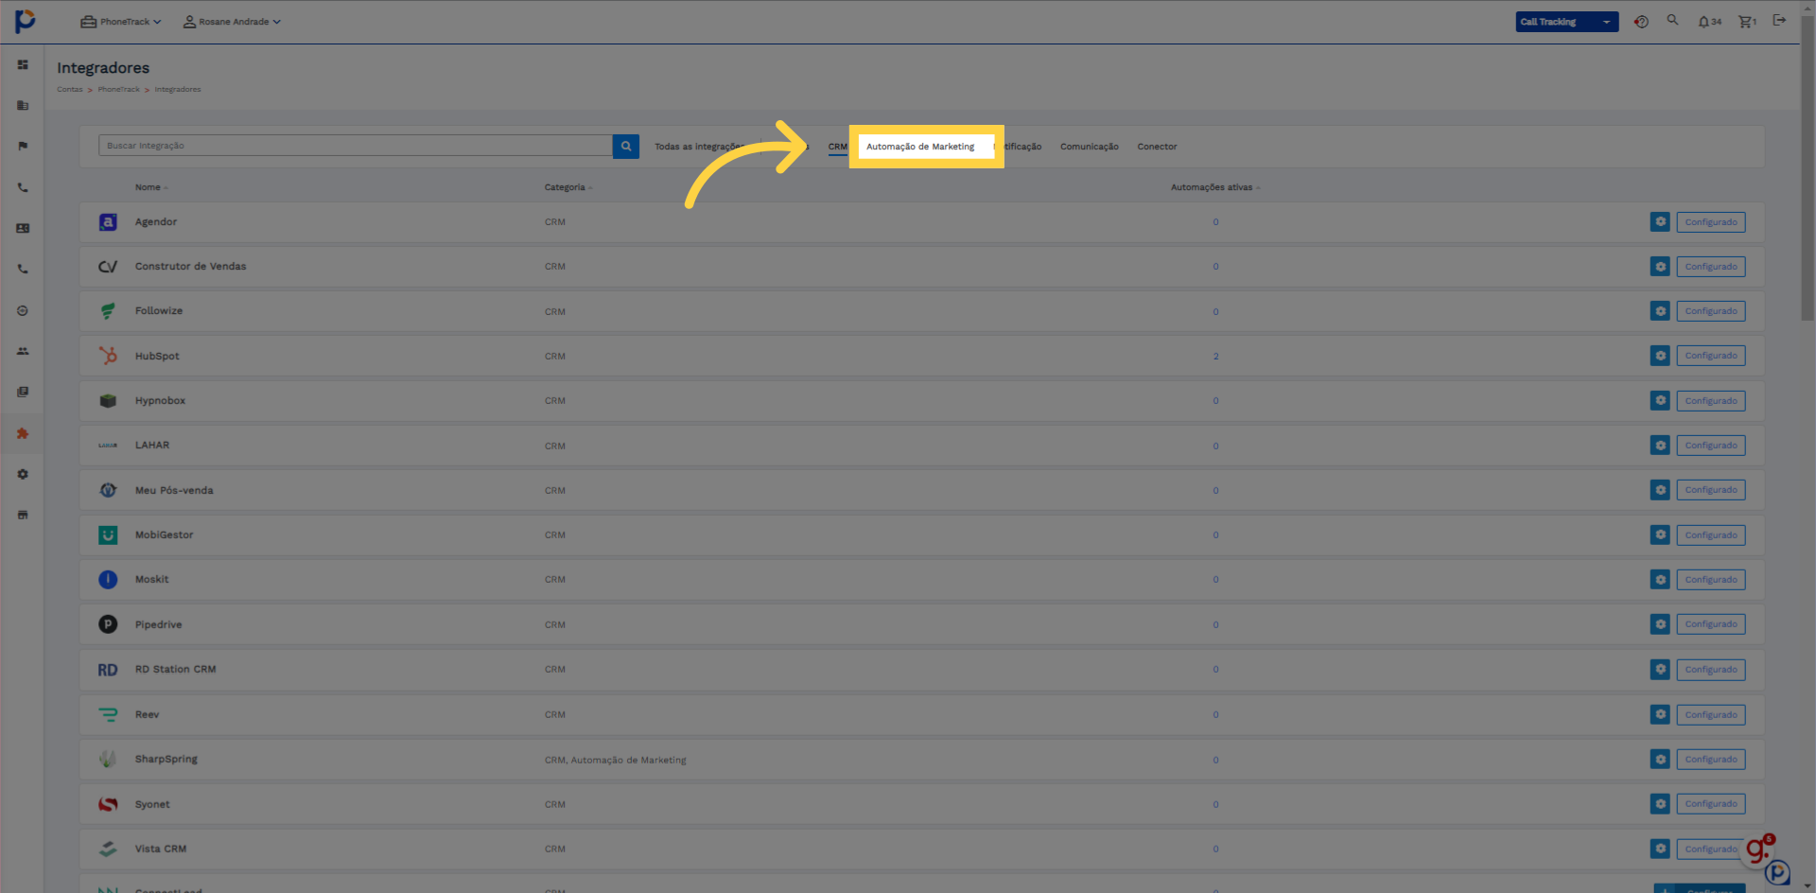Open the settings gear sidebar icon
This screenshot has width=1816, height=893.
[x=23, y=474]
